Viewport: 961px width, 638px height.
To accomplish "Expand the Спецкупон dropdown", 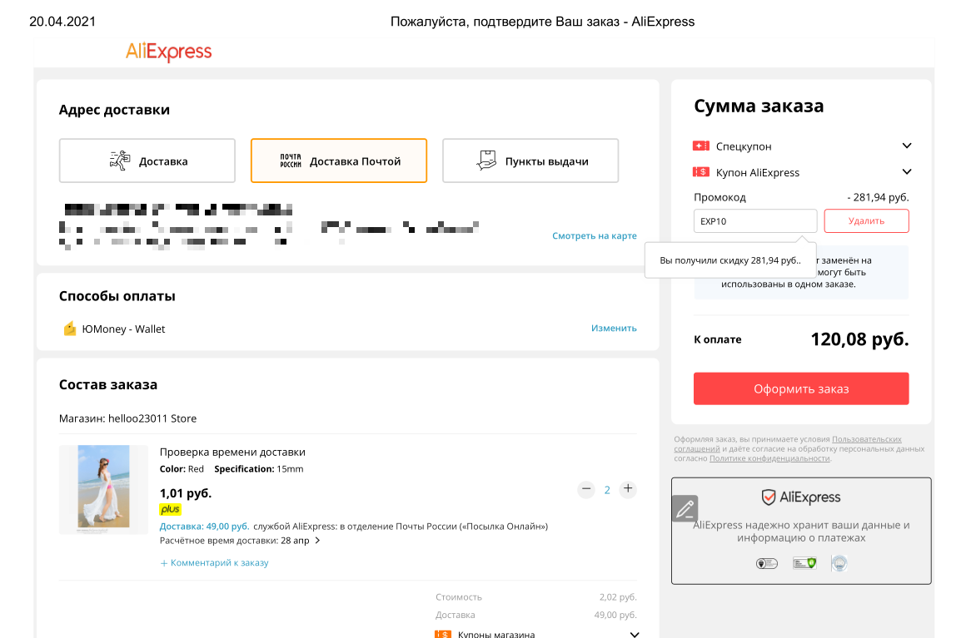I will click(907, 146).
